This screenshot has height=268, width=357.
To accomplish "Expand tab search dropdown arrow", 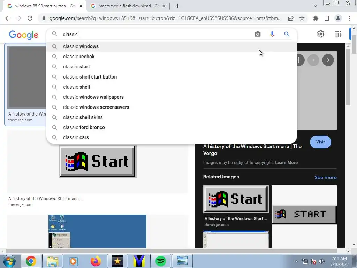I will (315, 6).
